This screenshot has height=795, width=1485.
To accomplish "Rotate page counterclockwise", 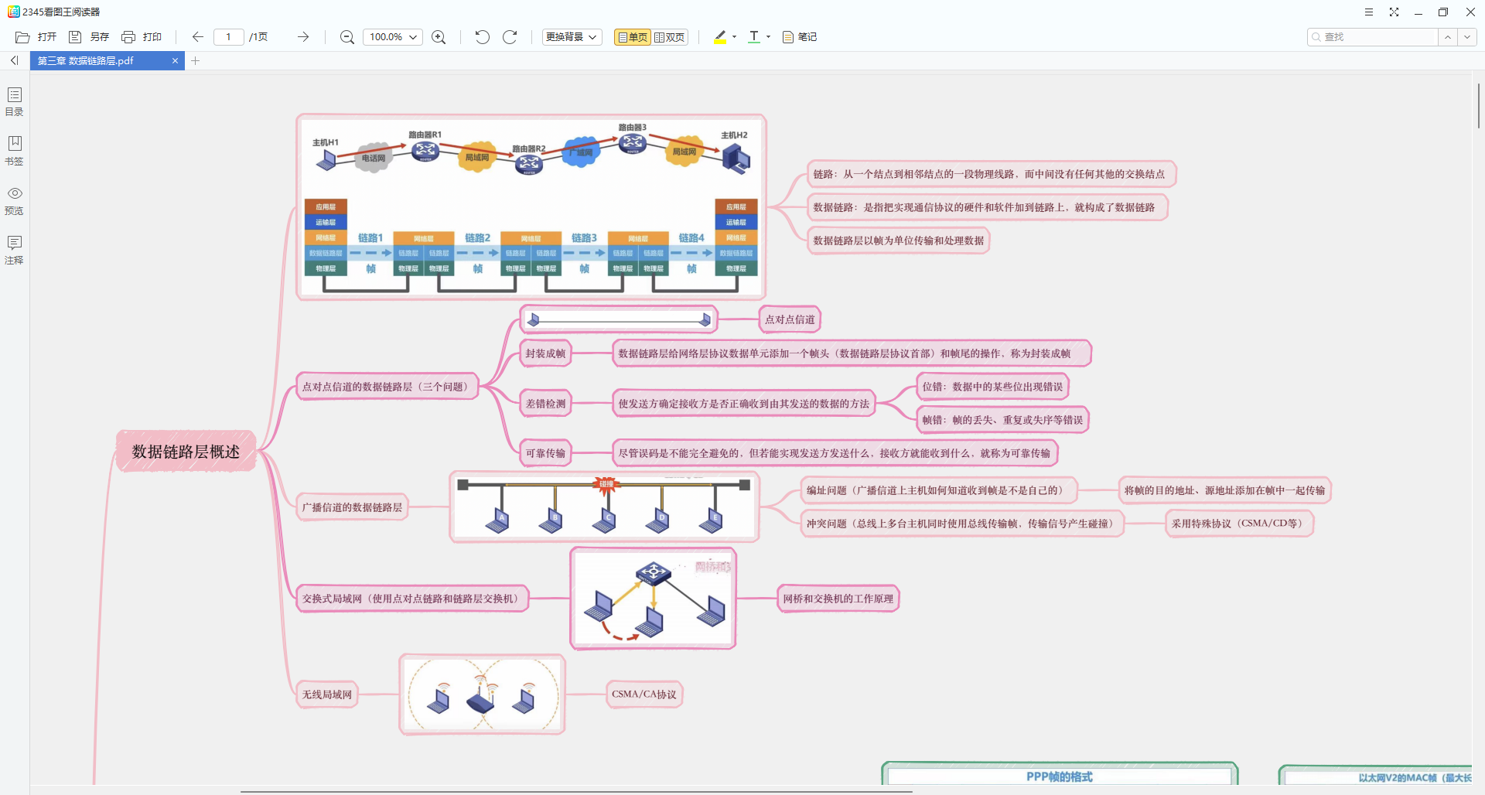I will tap(483, 37).
